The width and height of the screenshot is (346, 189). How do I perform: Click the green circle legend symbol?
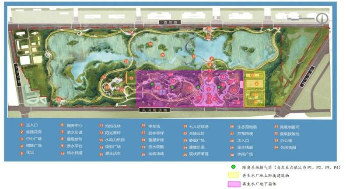tap(233, 167)
